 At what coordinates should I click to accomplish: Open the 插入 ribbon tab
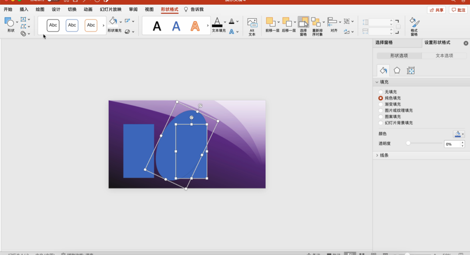[24, 10]
